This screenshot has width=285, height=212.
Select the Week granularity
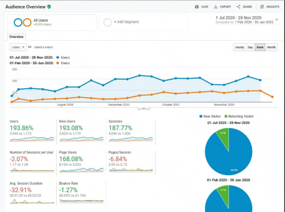[260, 47]
